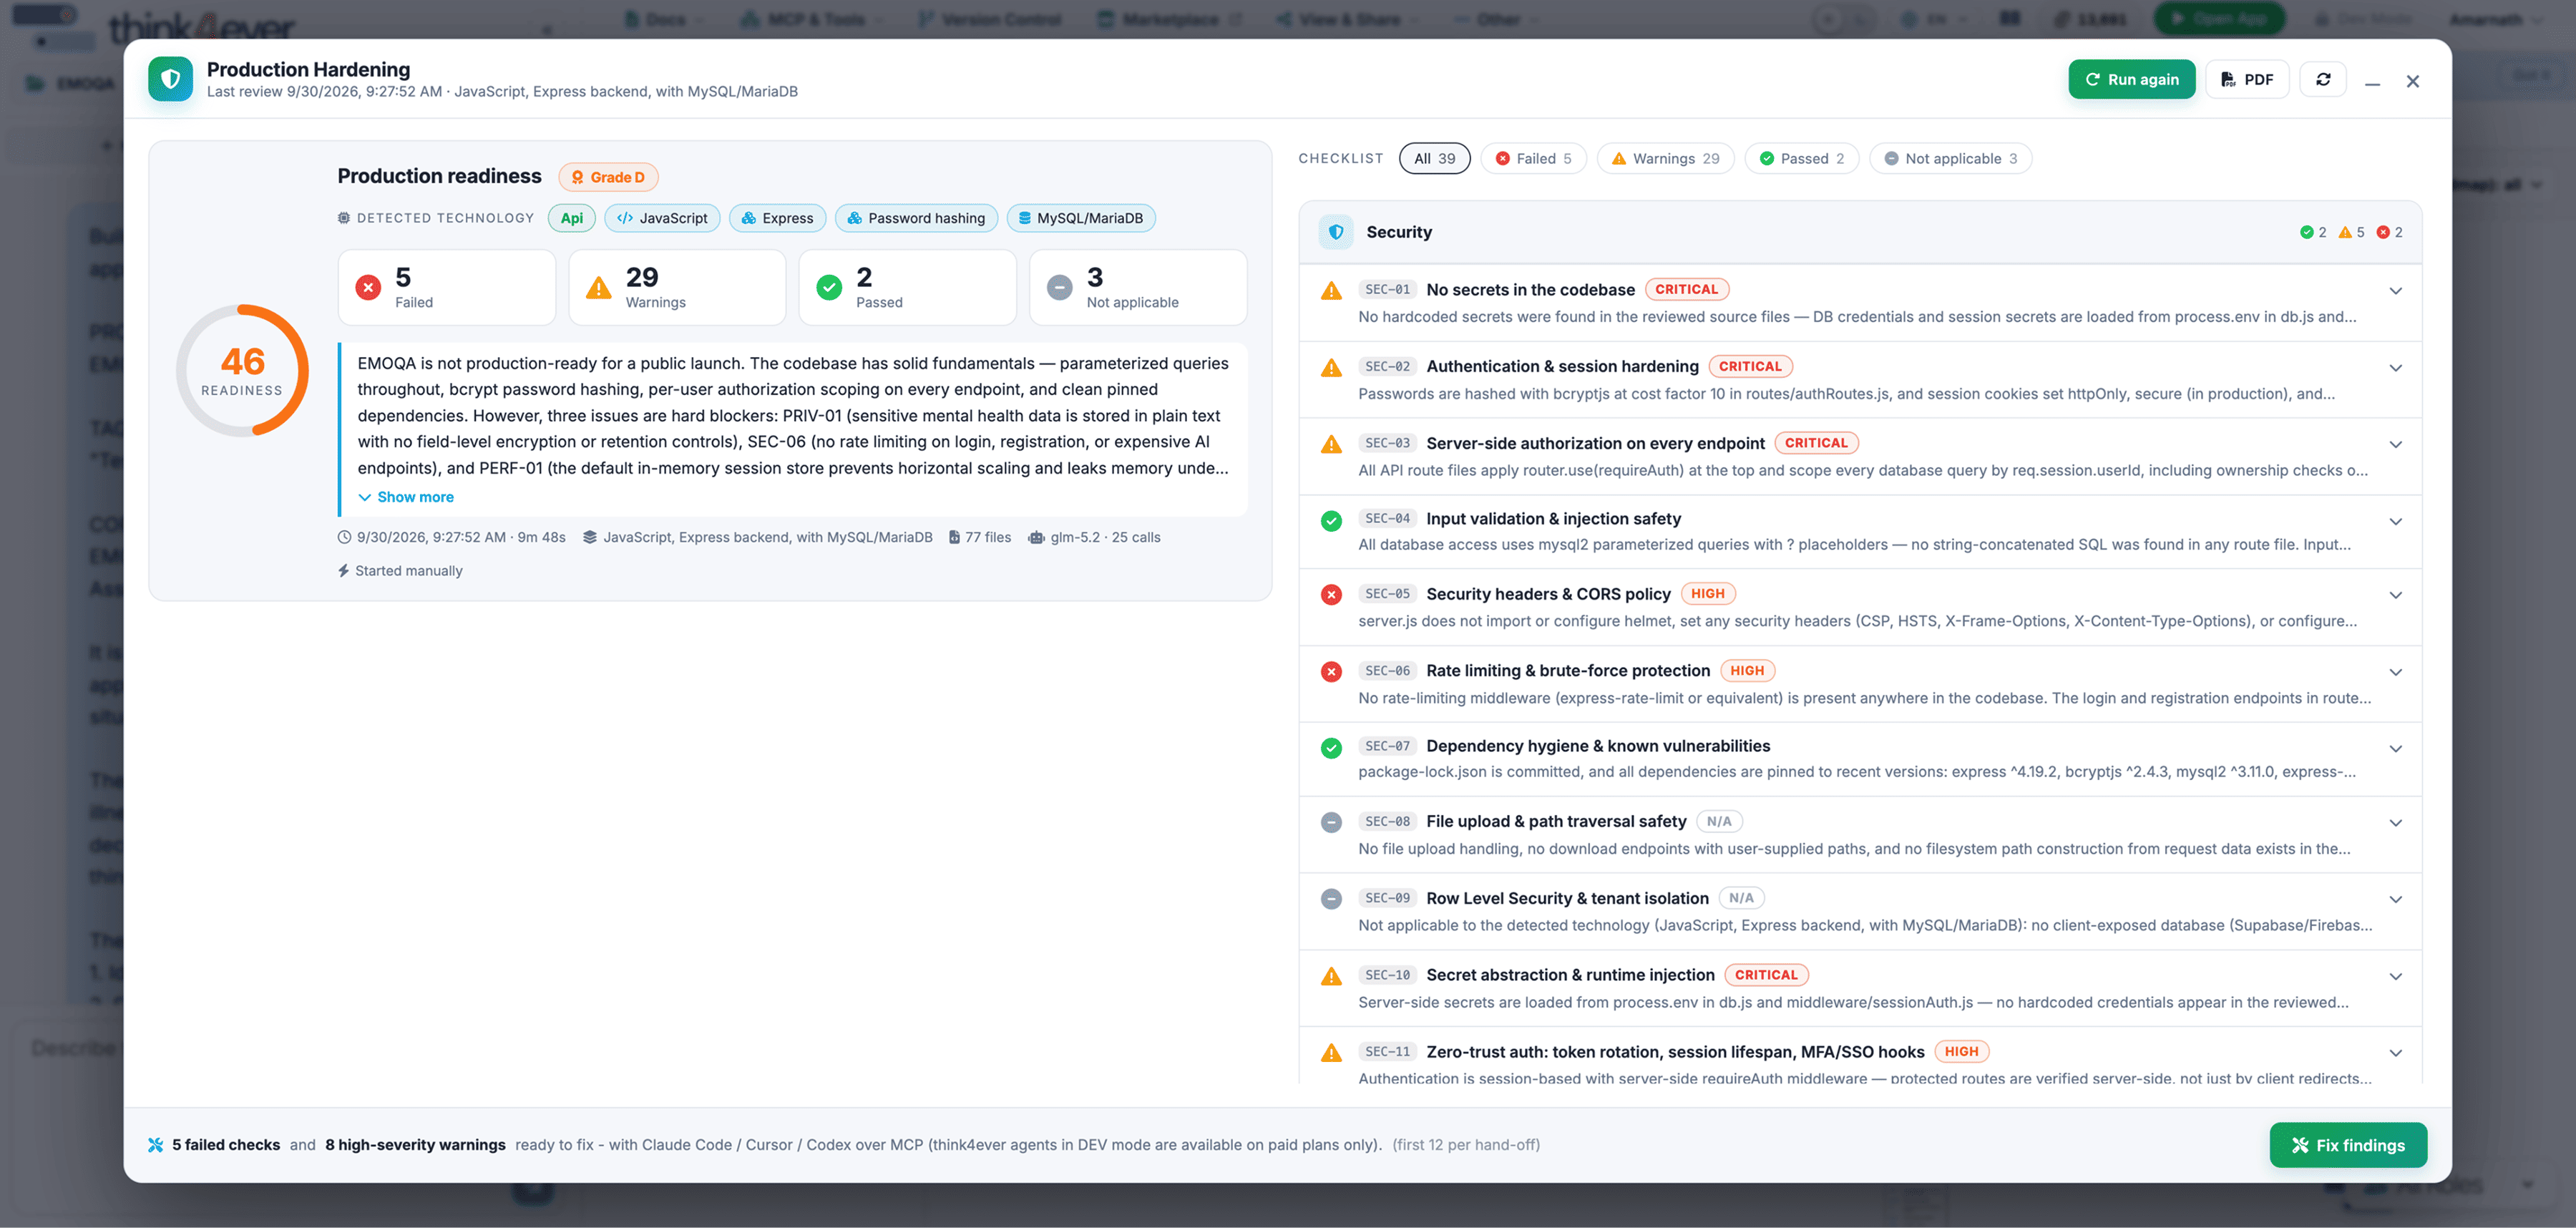Screen dimensions: 2576x1228
Task: Expand the SEC-01 No secrets row chevron
Action: 2395,291
